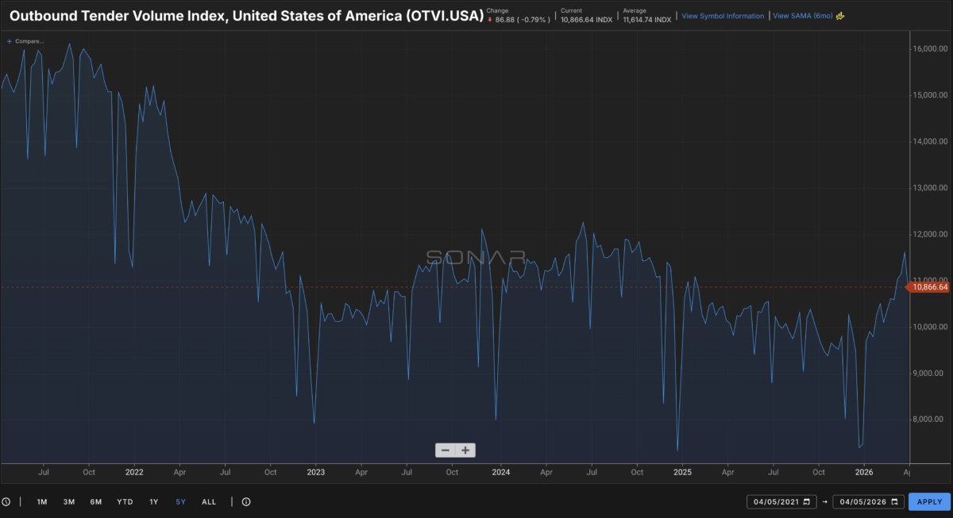The image size is (953, 518).
Task: Open the View SAMA (6mo) link
Action: tap(802, 16)
